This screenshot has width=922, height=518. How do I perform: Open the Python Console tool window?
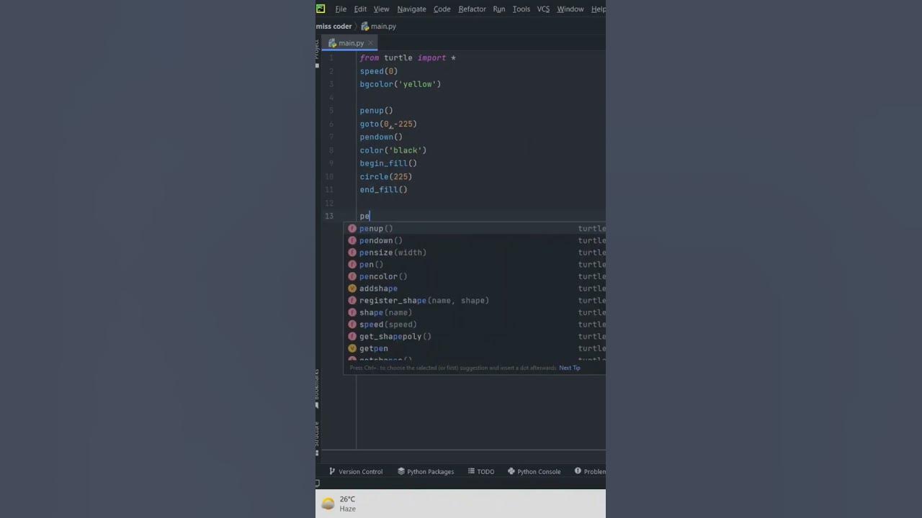(x=534, y=472)
